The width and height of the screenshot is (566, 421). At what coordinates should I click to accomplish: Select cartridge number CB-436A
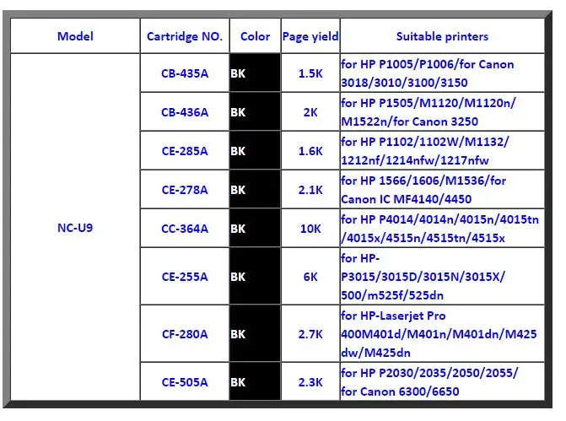click(185, 112)
